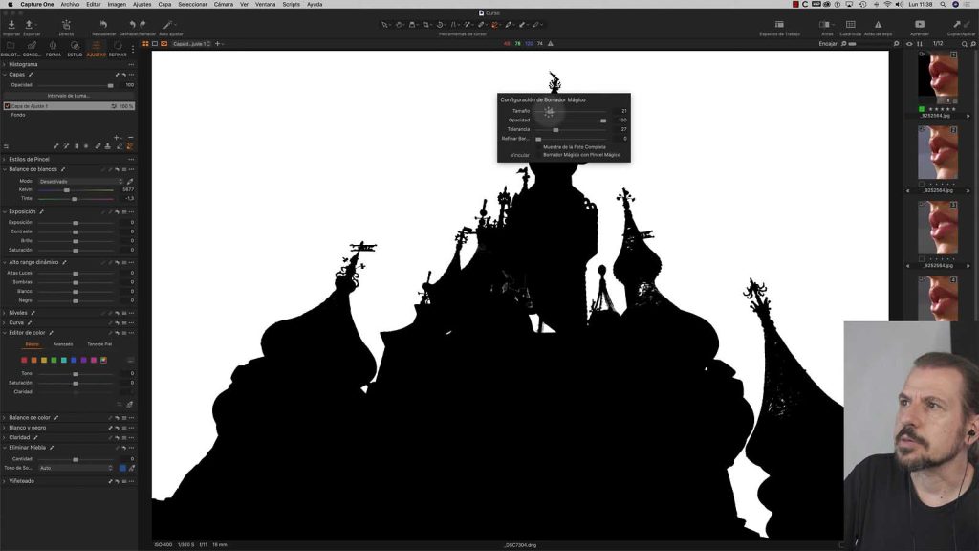The image size is (979, 551).
Task: Open the Capa menu
Action: pos(164,5)
